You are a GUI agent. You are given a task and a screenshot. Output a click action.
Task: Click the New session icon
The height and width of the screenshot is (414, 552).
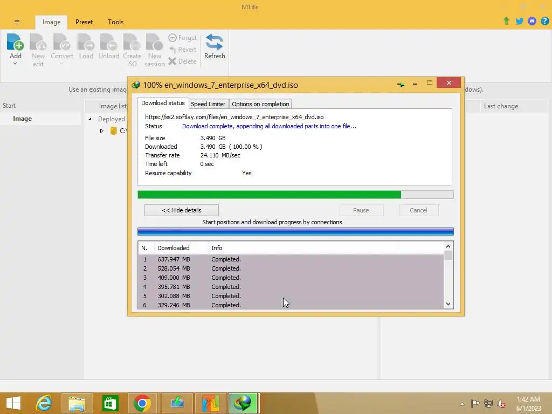tap(155, 42)
